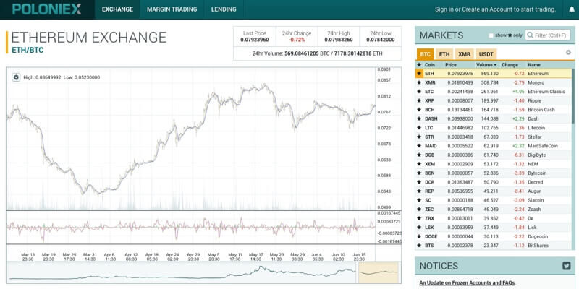Viewport: 579px width, 289px height.
Task: Select the Zcash market row
Action: 494,210
